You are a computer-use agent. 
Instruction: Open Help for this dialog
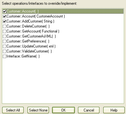pyautogui.click(x=114, y=110)
